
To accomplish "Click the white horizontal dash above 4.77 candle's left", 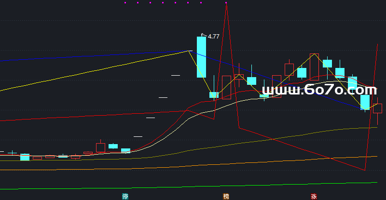I will (176, 75).
